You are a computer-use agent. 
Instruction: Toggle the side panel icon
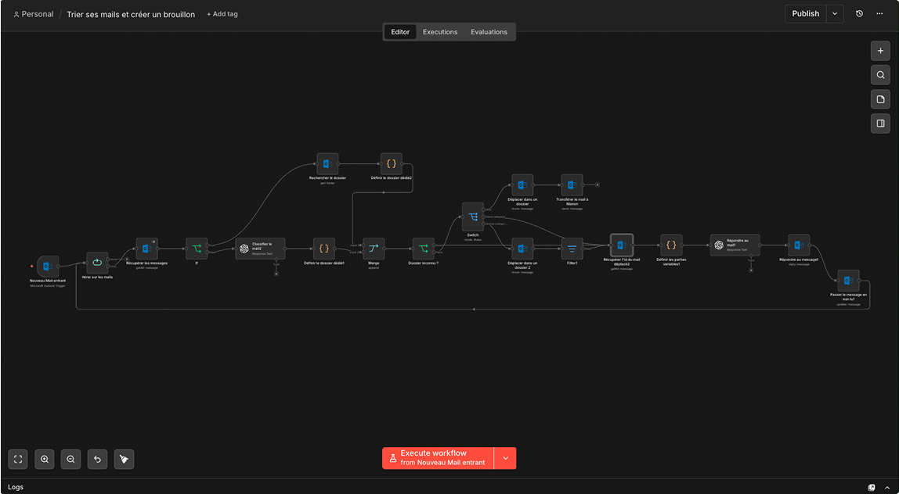point(881,123)
